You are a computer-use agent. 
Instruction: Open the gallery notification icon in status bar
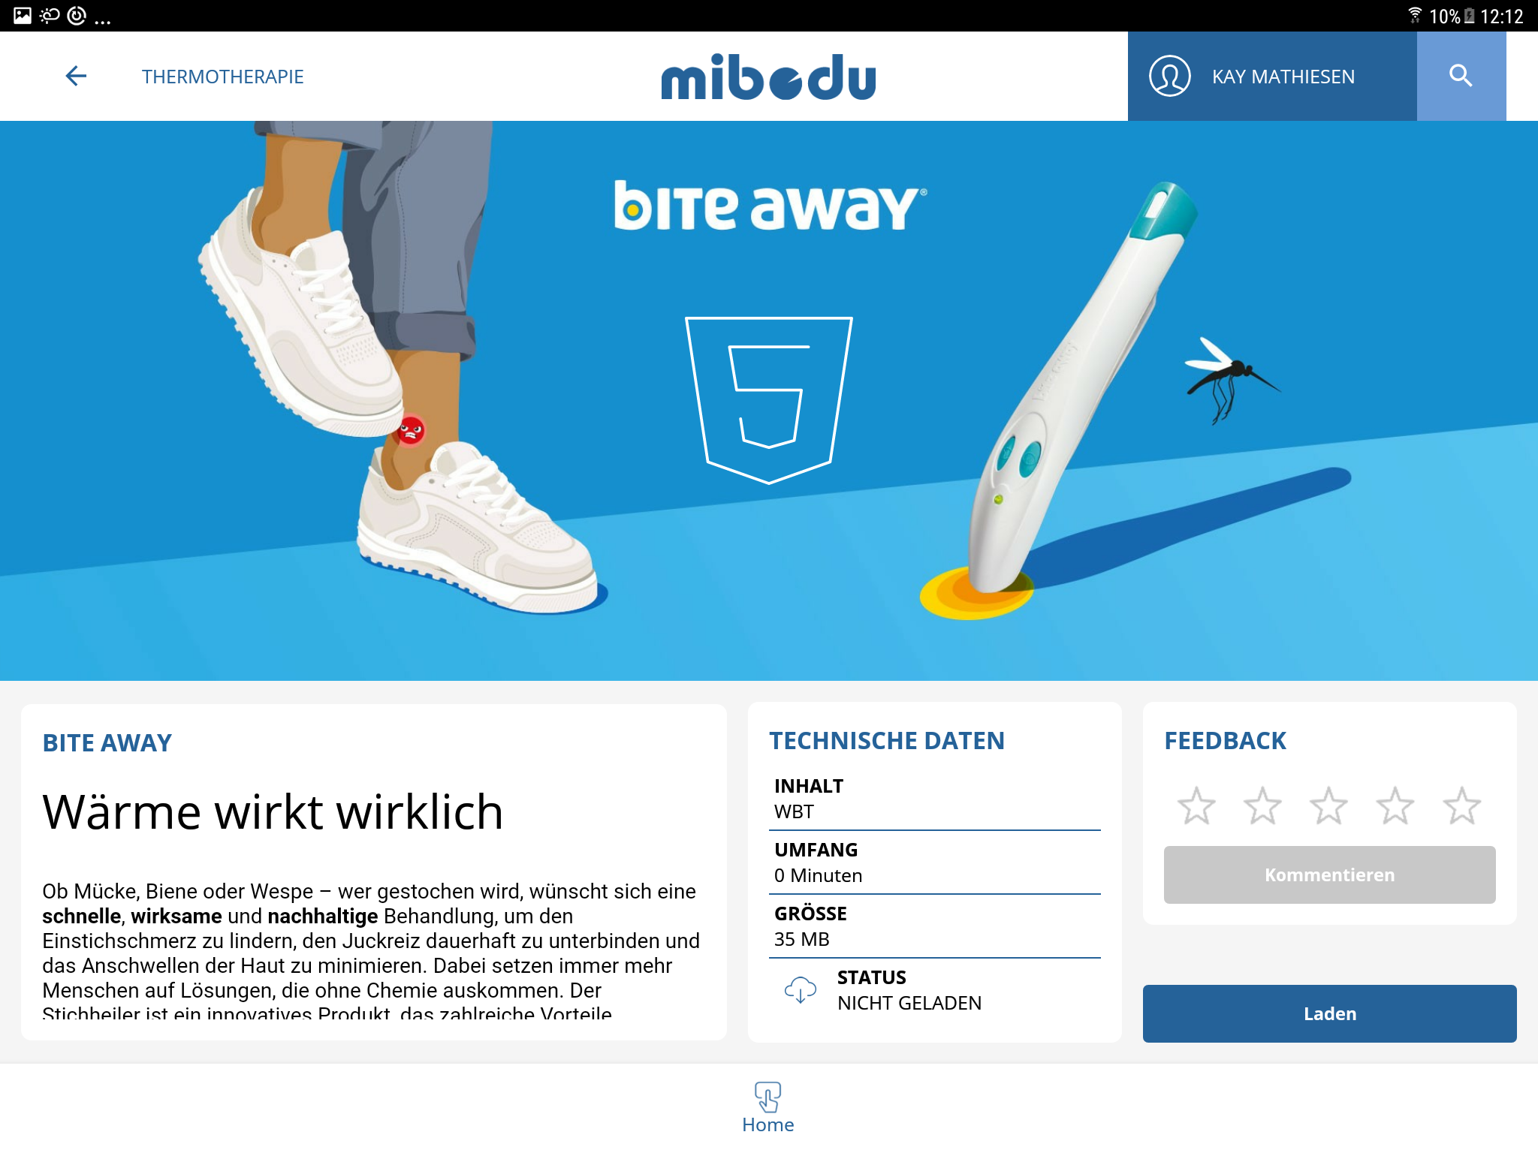[23, 16]
